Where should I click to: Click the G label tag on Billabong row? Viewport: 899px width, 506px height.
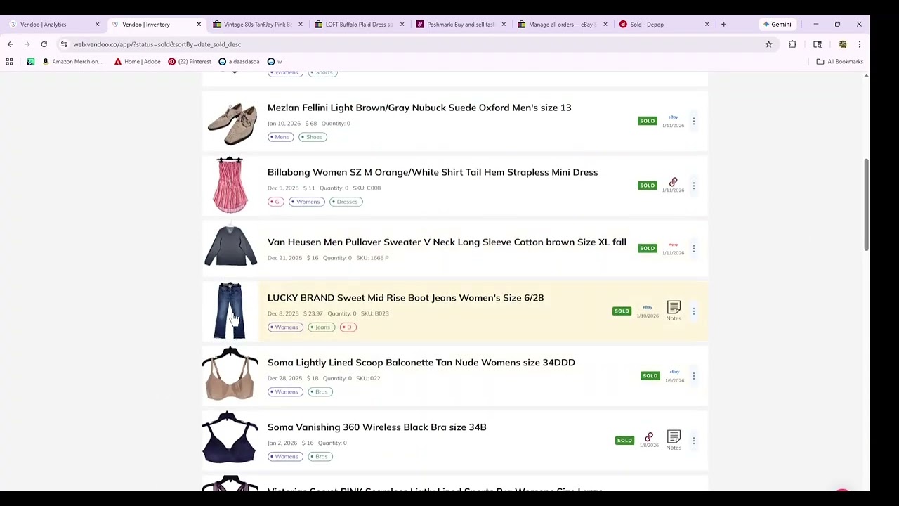point(275,202)
